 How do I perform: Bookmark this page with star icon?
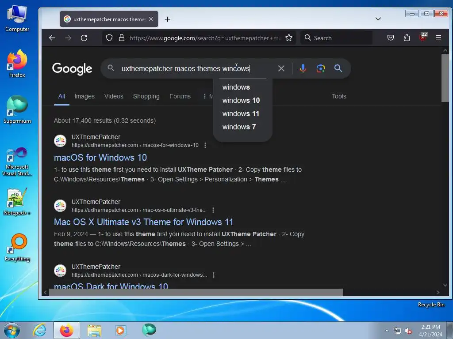pyautogui.click(x=288, y=38)
